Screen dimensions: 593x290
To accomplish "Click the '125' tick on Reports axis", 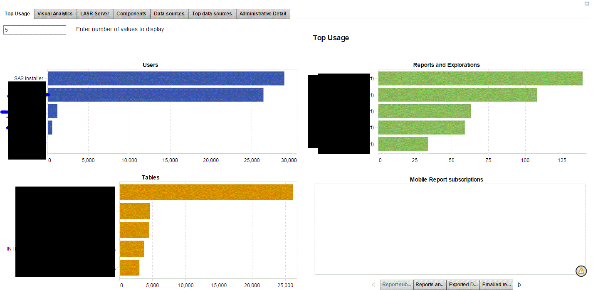I will click(x=562, y=160).
